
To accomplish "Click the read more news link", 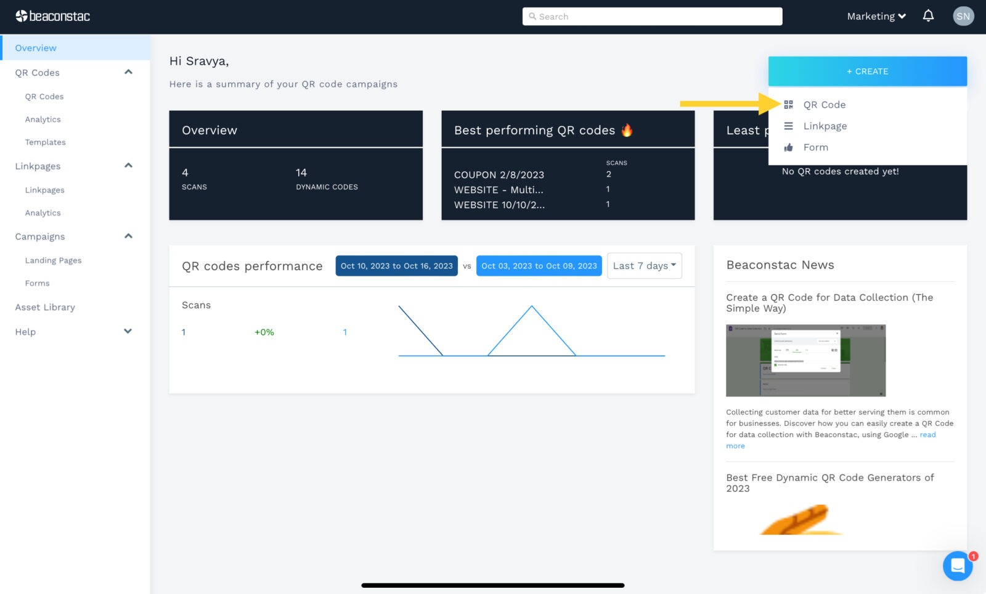I will (x=927, y=435).
